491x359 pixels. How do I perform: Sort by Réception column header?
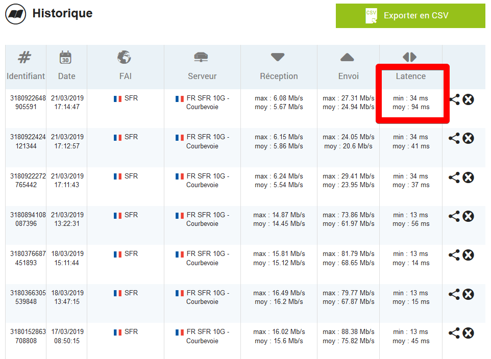coord(278,76)
